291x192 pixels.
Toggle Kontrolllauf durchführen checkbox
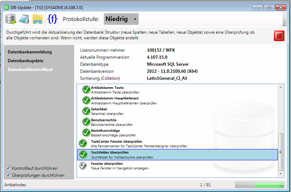pyautogui.click(x=9, y=168)
